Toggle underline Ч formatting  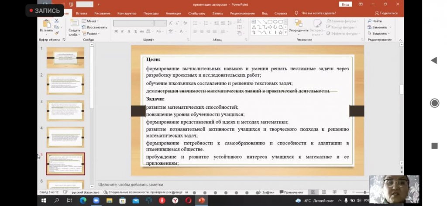tap(129, 31)
